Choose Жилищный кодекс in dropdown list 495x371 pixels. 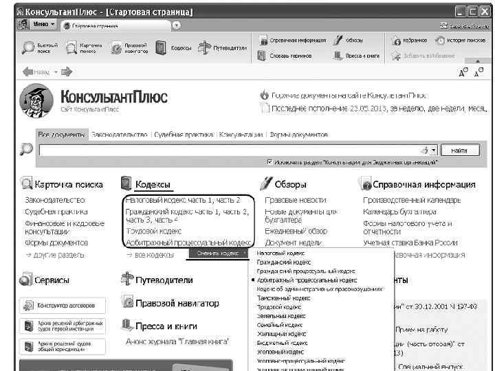pyautogui.click(x=281, y=334)
